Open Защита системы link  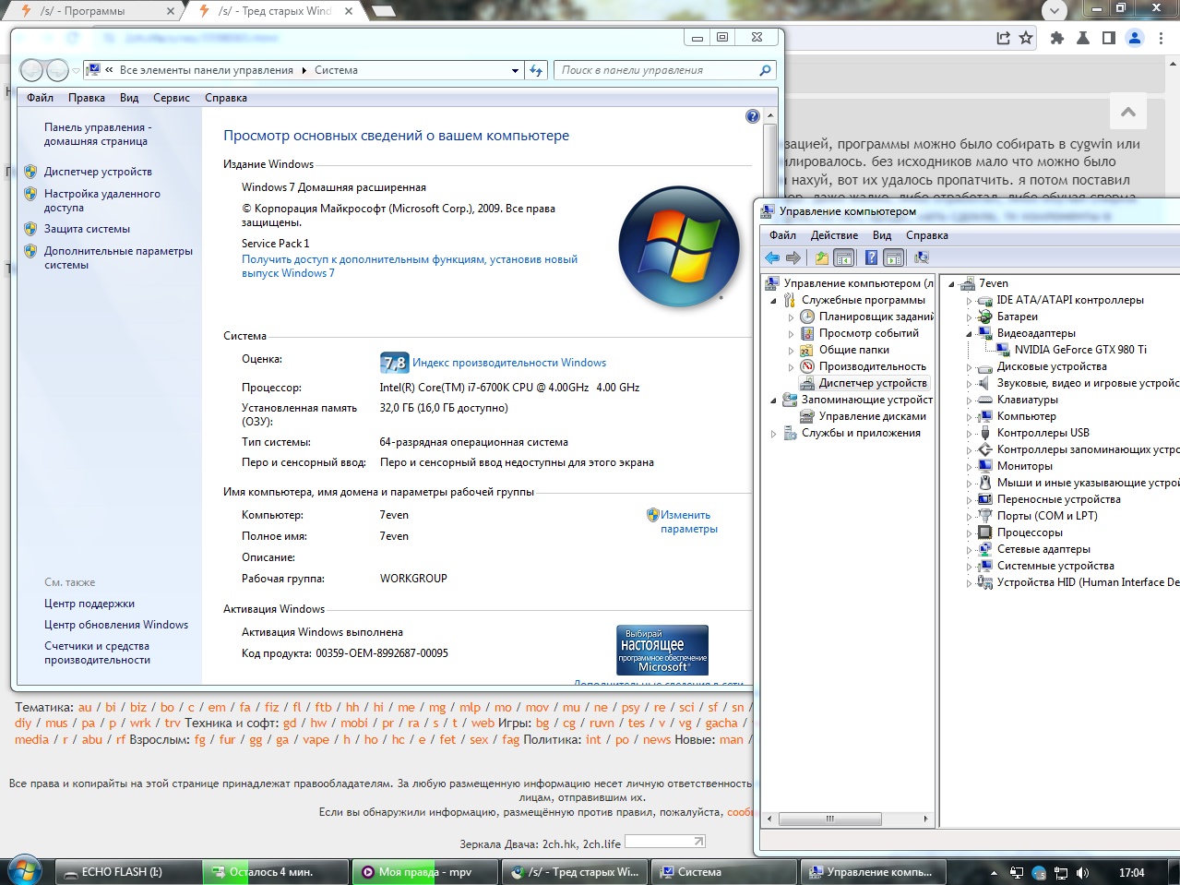87,229
